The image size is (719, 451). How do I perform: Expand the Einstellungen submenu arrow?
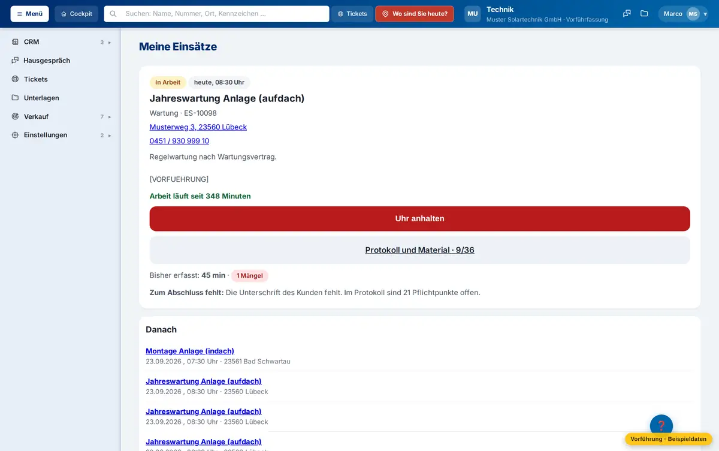110,135
